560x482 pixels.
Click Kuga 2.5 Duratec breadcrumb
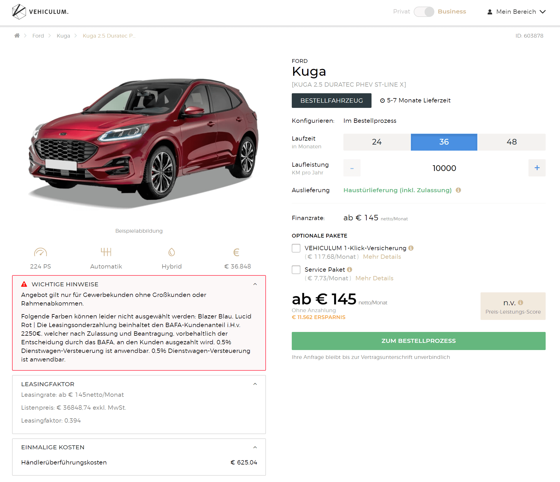click(x=109, y=36)
